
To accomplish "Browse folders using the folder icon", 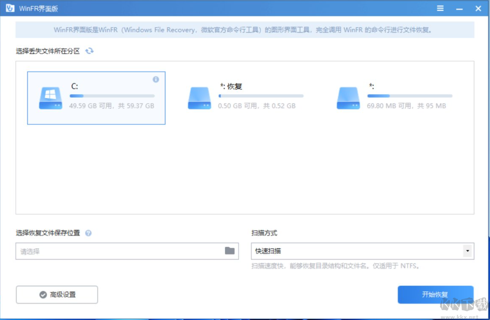I will click(x=229, y=251).
